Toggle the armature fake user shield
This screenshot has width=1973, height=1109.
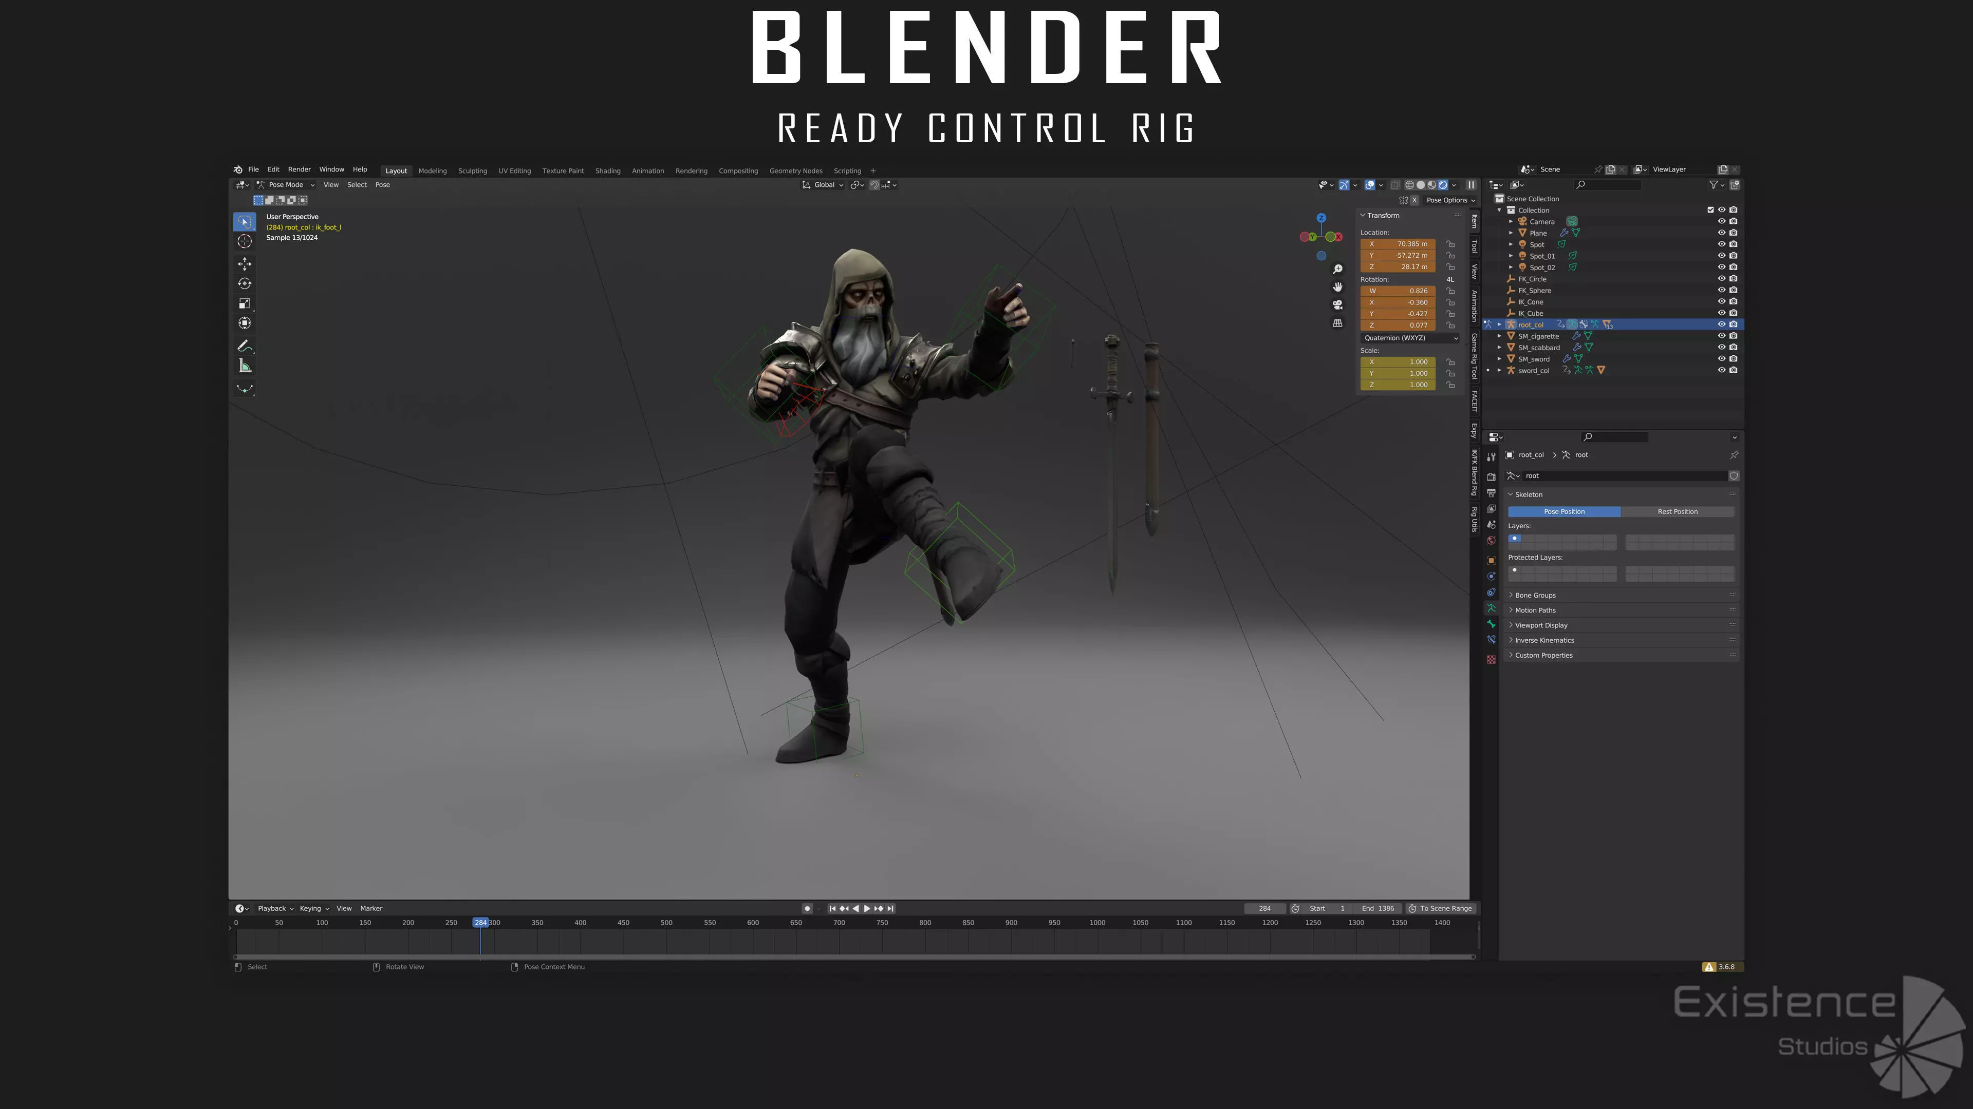point(1734,476)
